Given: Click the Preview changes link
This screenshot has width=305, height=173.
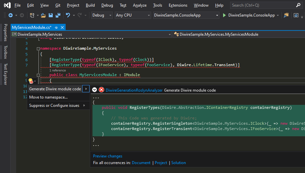Looking at the screenshot, I should [x=107, y=156].
